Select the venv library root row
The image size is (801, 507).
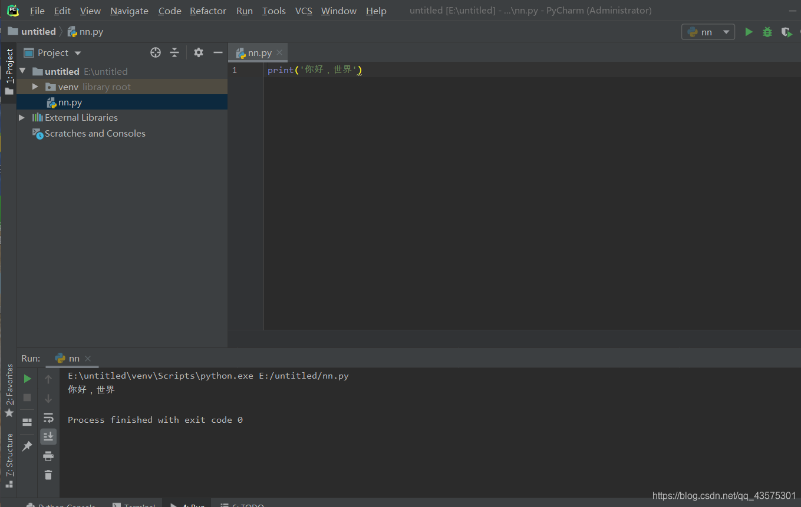[x=122, y=87]
